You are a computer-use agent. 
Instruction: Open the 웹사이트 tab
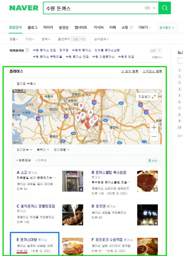(x=81, y=28)
